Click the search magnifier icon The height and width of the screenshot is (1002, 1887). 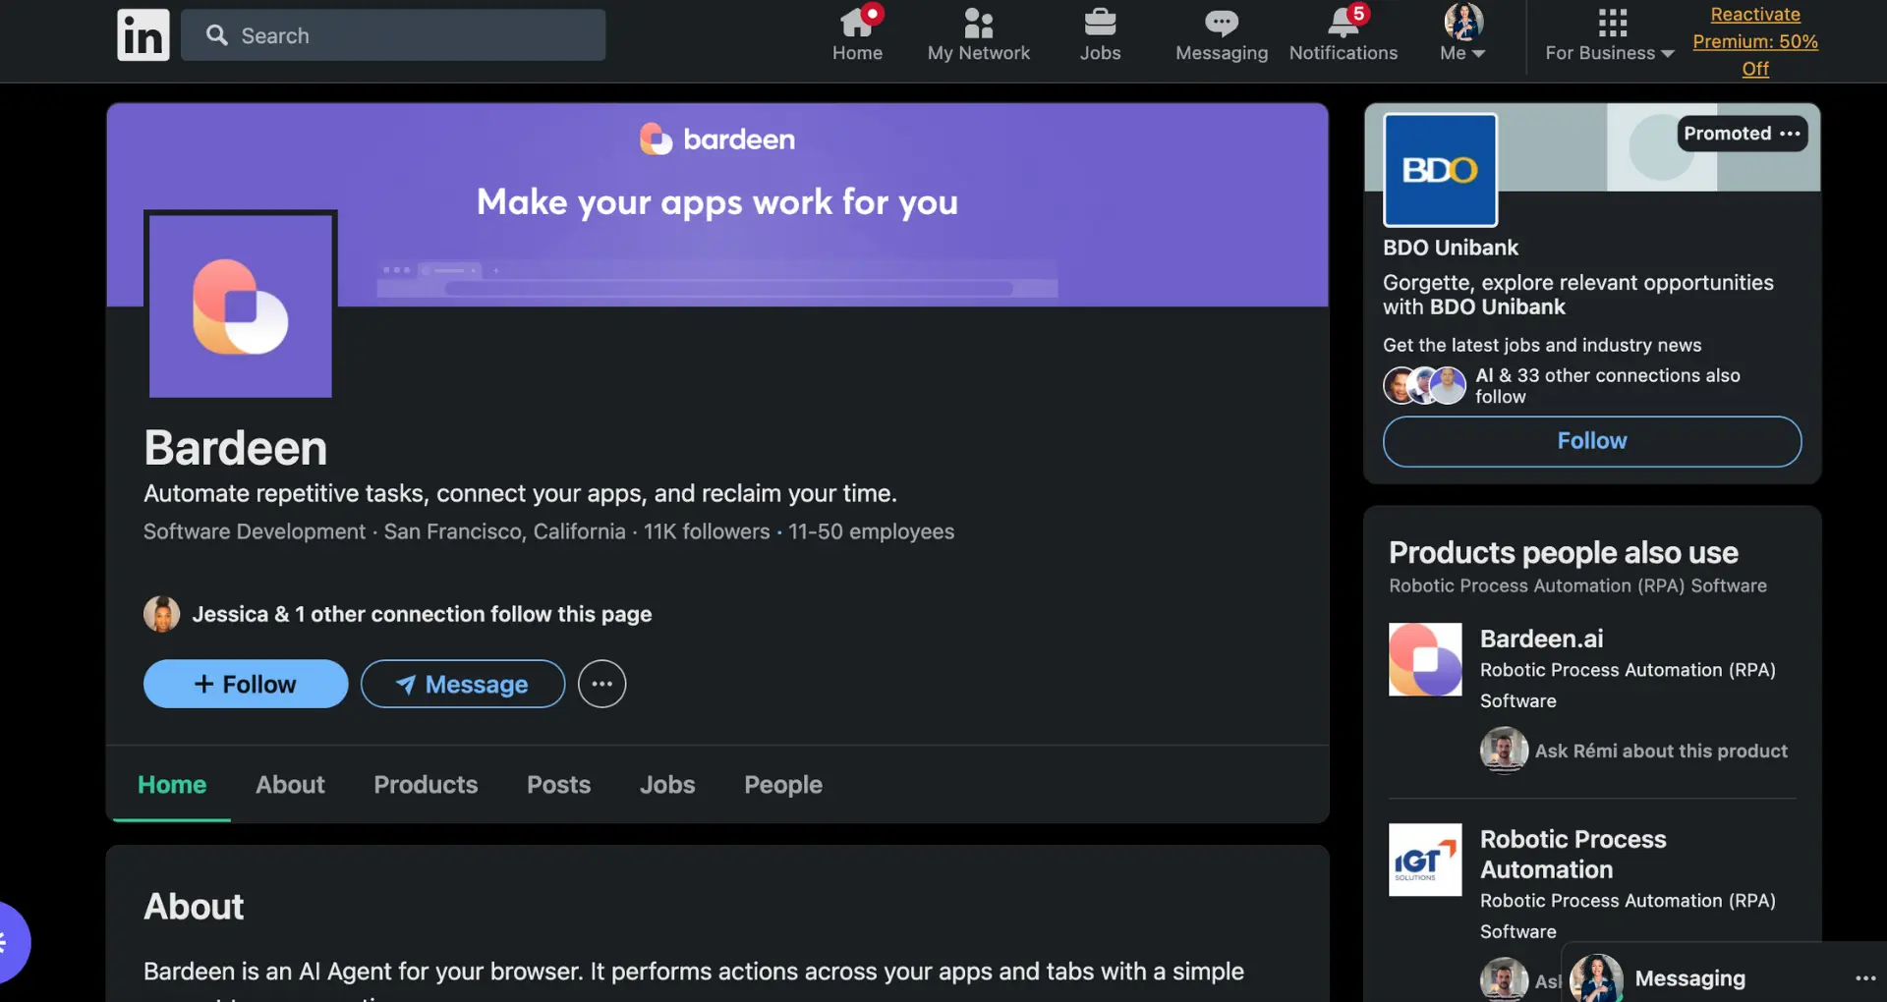tap(216, 35)
